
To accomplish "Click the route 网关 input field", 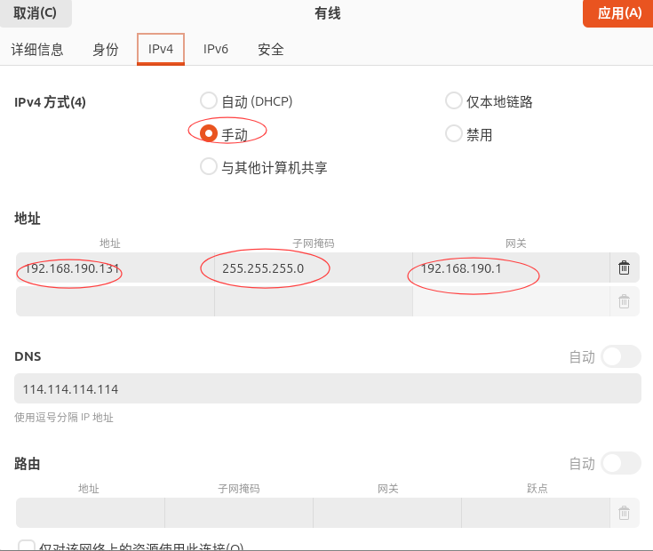I will 387,513.
